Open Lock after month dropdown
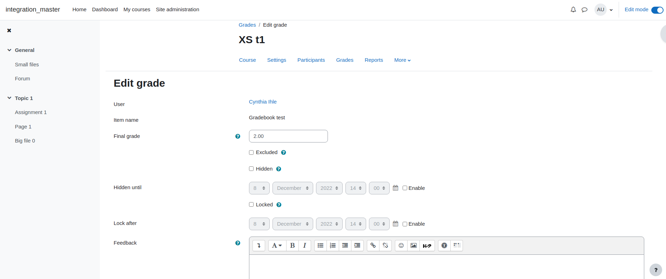 (293, 224)
